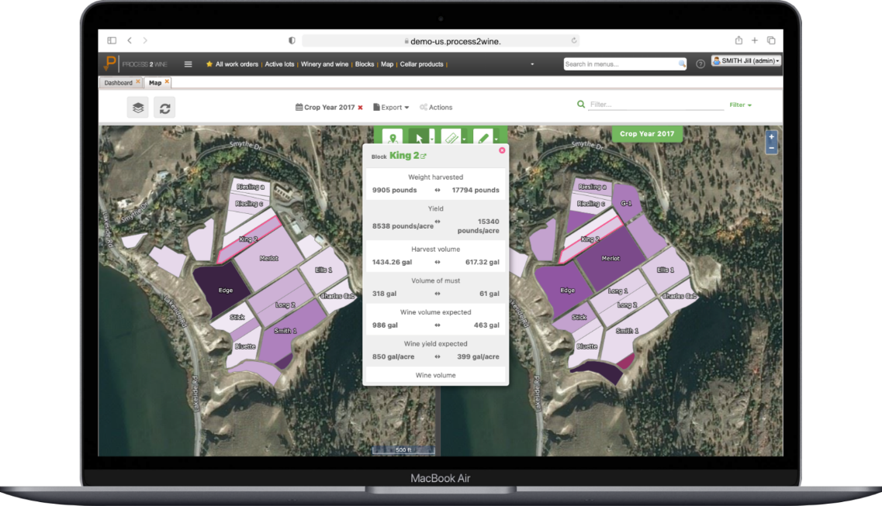
Task: Open the map layers panel icon
Action: (x=137, y=107)
